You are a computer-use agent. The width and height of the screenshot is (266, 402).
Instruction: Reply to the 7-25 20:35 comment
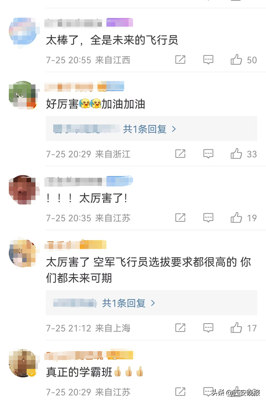[208, 218]
